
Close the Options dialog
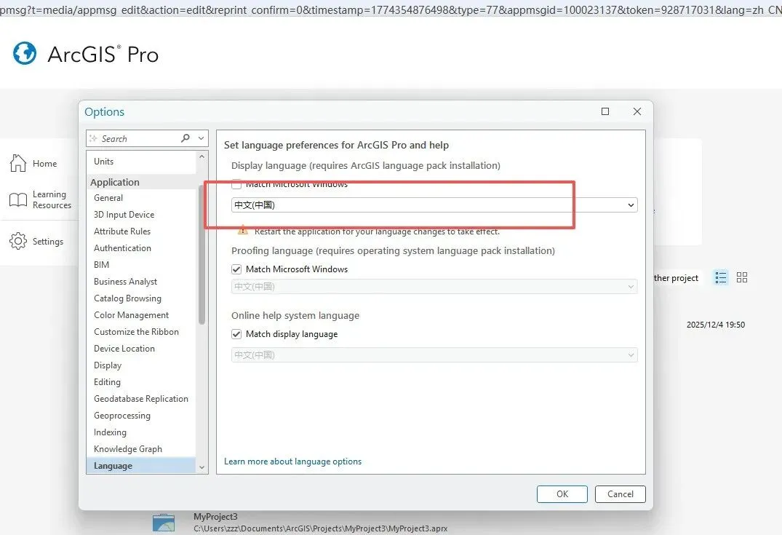coord(637,111)
